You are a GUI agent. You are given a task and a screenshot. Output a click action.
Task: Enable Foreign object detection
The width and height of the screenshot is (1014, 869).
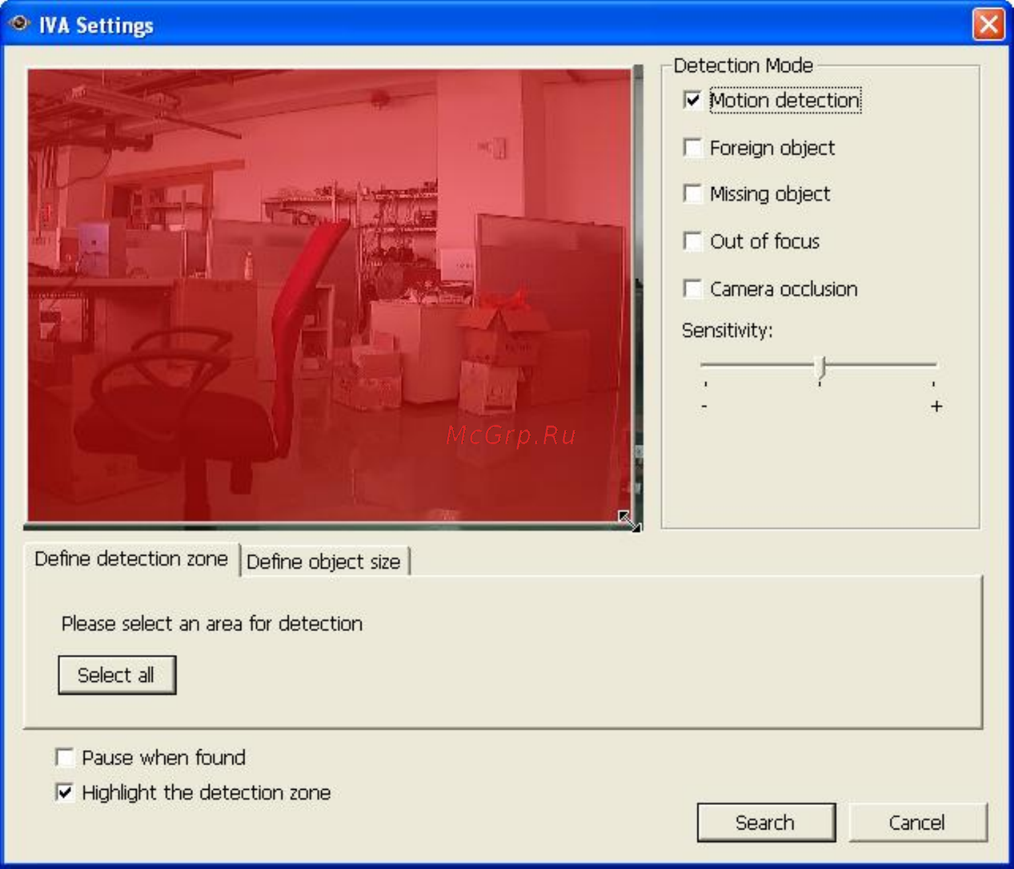tap(692, 147)
